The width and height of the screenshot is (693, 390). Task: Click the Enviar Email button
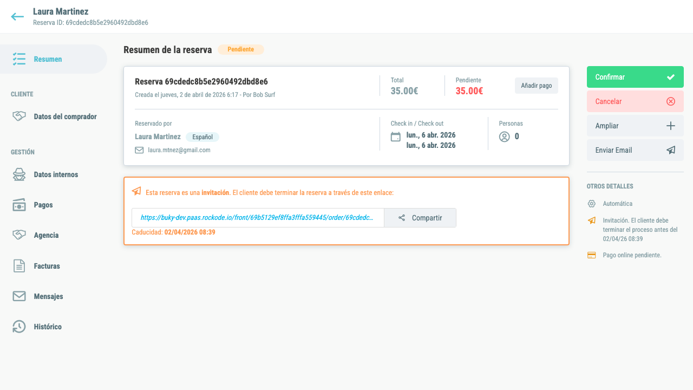(x=635, y=150)
